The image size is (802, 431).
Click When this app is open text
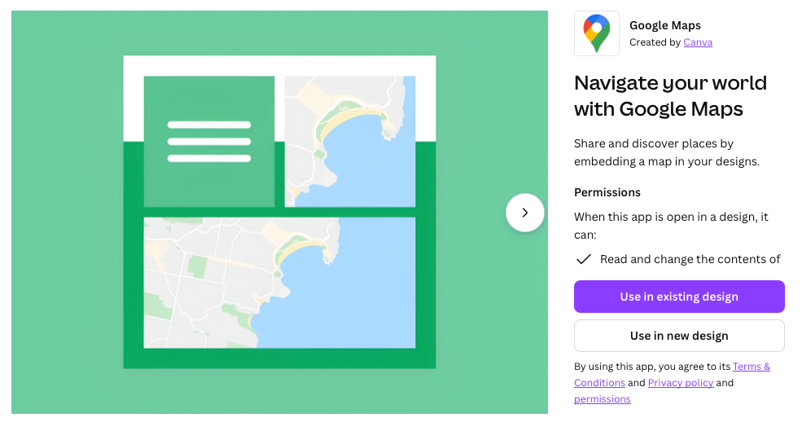click(x=671, y=226)
